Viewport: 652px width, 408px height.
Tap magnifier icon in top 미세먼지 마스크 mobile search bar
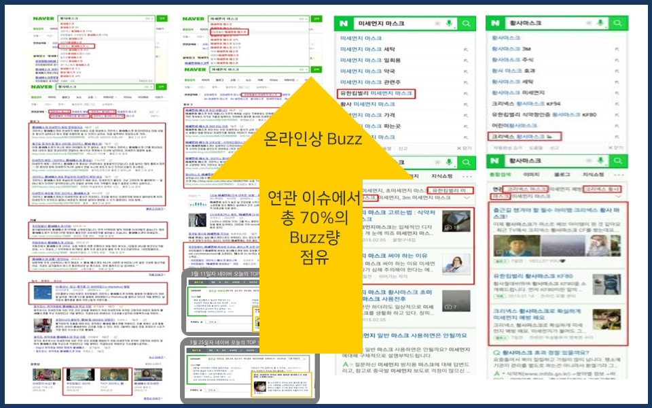467,23
